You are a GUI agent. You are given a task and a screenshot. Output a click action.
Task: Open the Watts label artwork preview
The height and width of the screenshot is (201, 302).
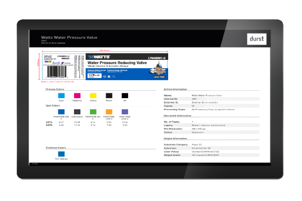click(105, 67)
